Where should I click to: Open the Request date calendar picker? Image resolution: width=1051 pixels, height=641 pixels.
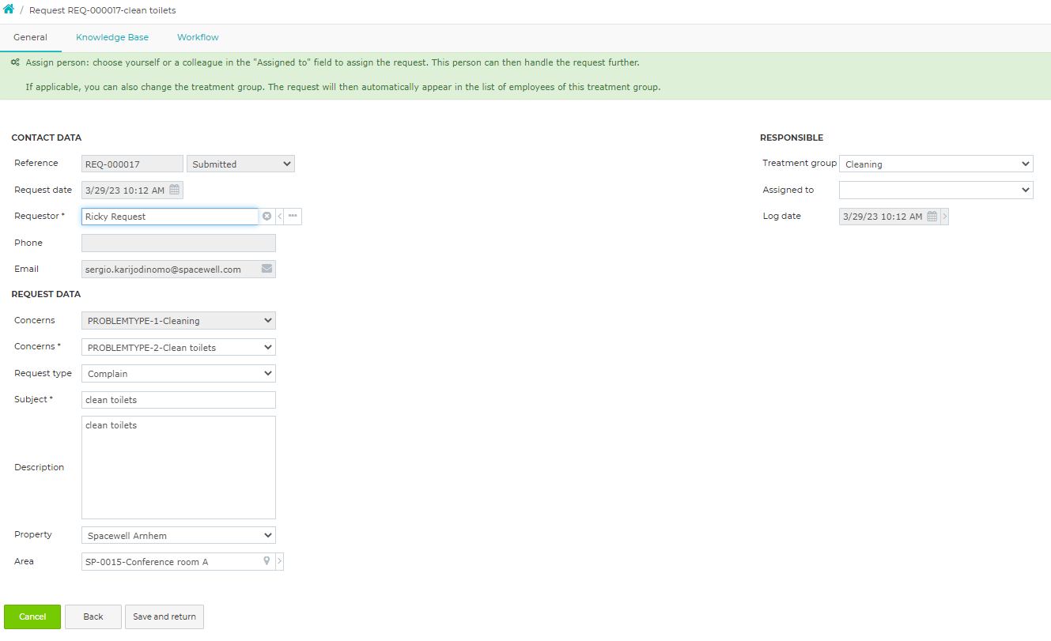pyautogui.click(x=175, y=190)
